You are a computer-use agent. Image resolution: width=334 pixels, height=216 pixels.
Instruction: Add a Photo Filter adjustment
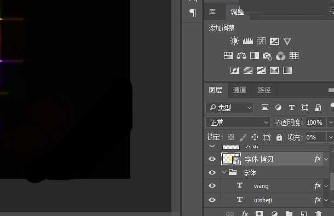(267, 56)
